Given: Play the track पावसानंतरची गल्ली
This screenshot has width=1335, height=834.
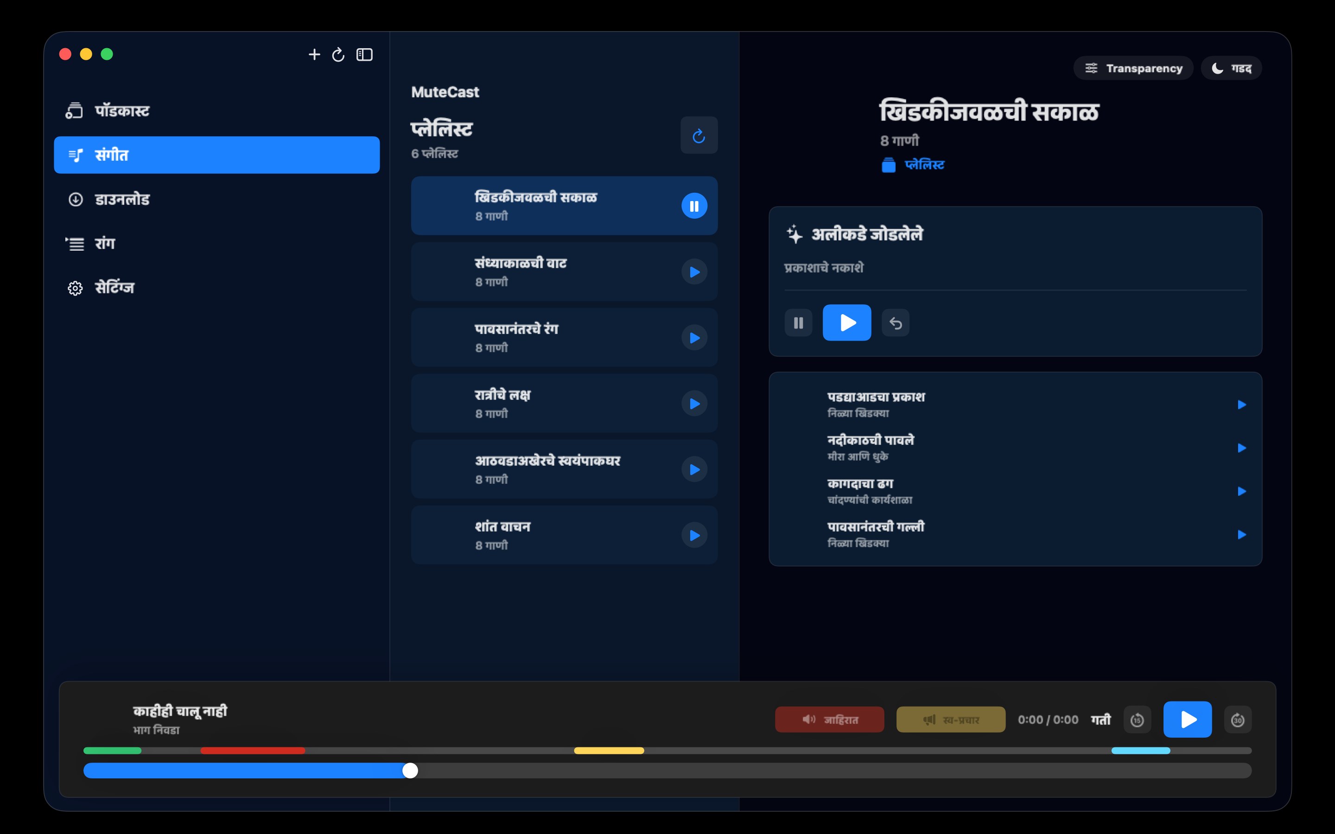Looking at the screenshot, I should [1242, 535].
